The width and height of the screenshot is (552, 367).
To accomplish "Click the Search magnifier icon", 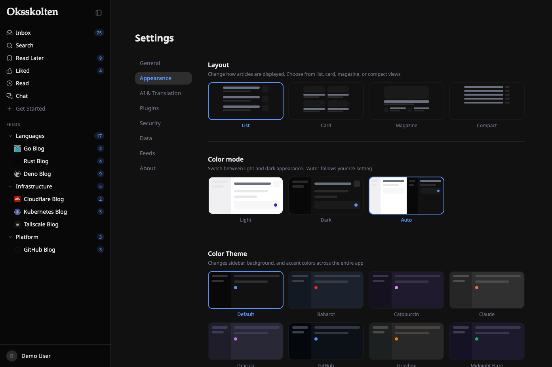I will coord(10,45).
